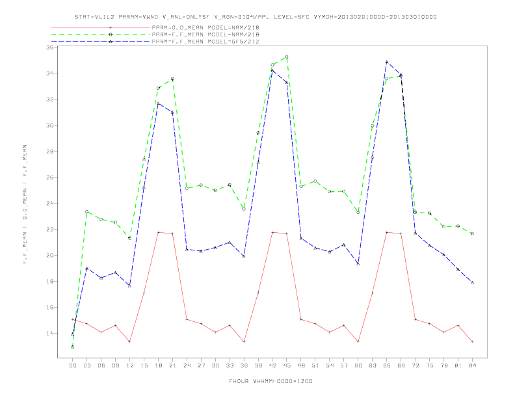The image size is (515, 398).
Task: Click the y-axis tick label 28
Action: 50,152
